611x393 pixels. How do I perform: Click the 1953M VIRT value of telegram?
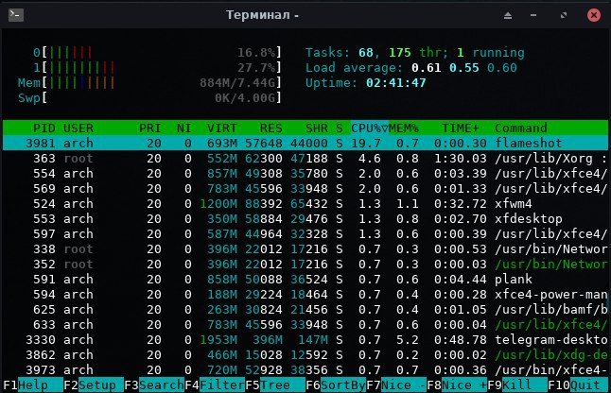(x=218, y=340)
